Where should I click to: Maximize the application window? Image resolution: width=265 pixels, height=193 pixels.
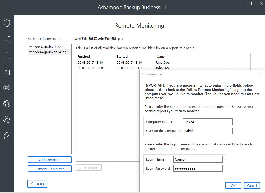point(253,3)
